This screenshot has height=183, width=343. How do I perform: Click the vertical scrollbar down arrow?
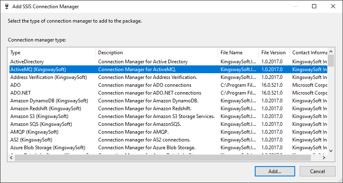click(x=331, y=151)
